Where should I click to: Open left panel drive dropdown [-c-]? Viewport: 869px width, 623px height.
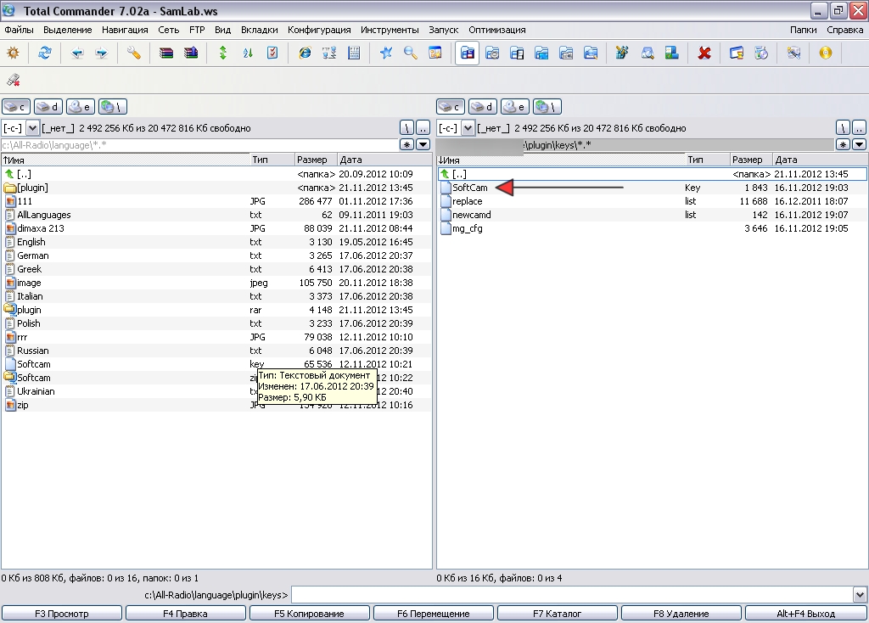[x=32, y=128]
